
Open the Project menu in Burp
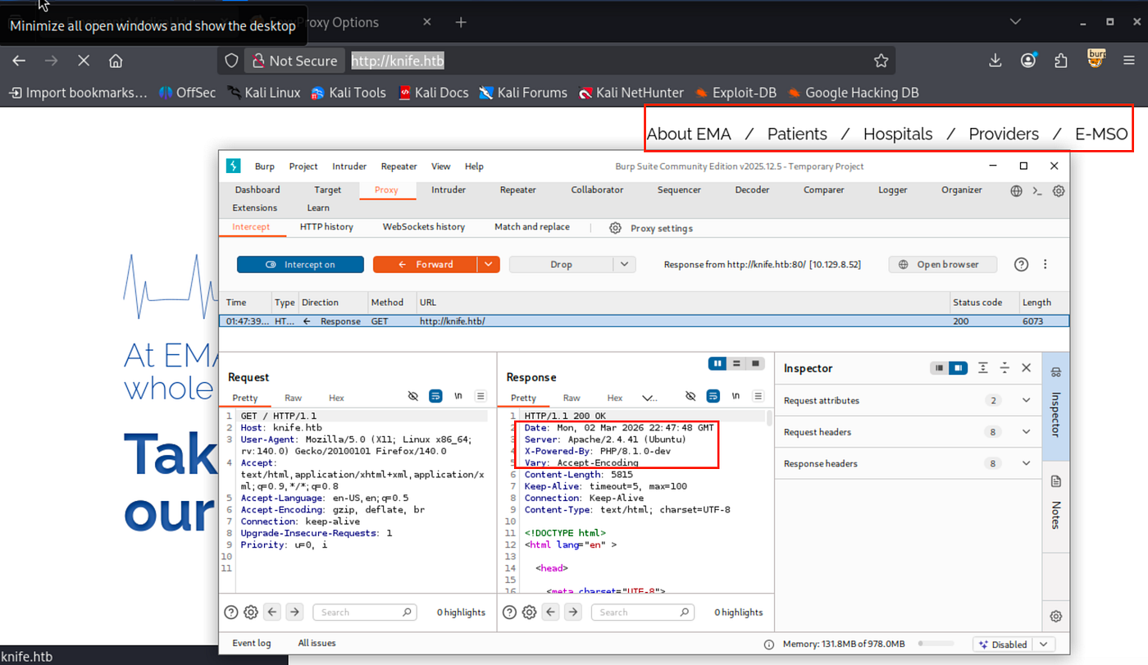coord(303,166)
